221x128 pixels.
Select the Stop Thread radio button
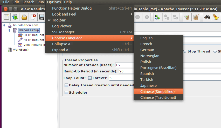pos(185,51)
